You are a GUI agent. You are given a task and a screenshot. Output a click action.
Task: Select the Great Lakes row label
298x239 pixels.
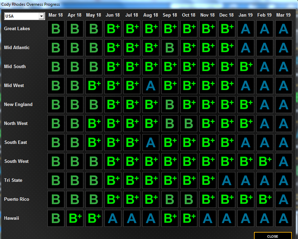tap(17, 29)
